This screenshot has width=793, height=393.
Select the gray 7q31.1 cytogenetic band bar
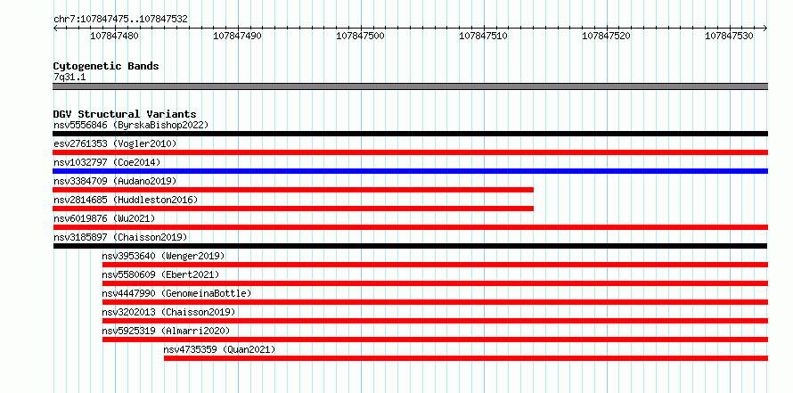click(x=410, y=86)
